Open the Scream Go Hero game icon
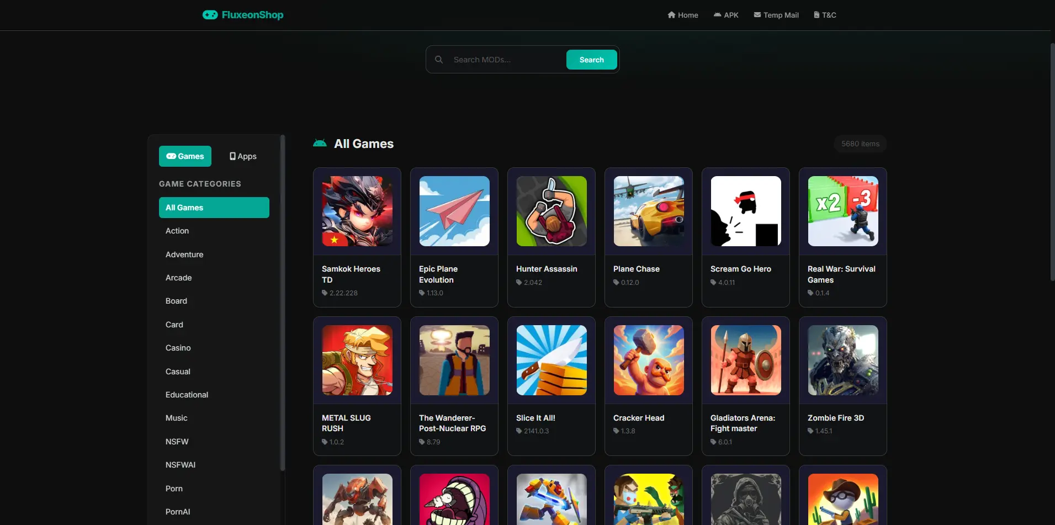This screenshot has height=525, width=1055. 746,211
